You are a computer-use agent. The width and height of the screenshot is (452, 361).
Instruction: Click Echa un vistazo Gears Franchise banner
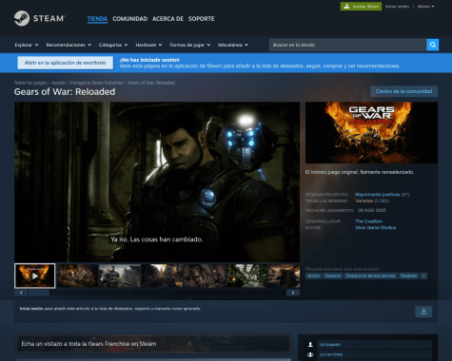pos(153,344)
